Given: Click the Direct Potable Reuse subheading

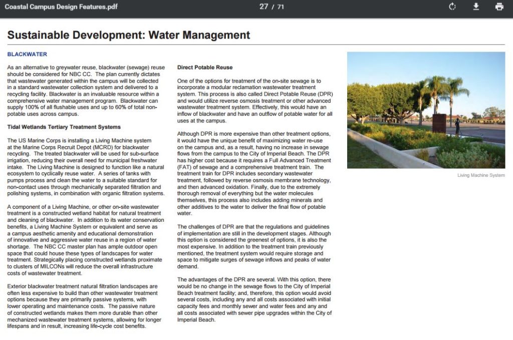Looking at the screenshot, I should (205, 67).
